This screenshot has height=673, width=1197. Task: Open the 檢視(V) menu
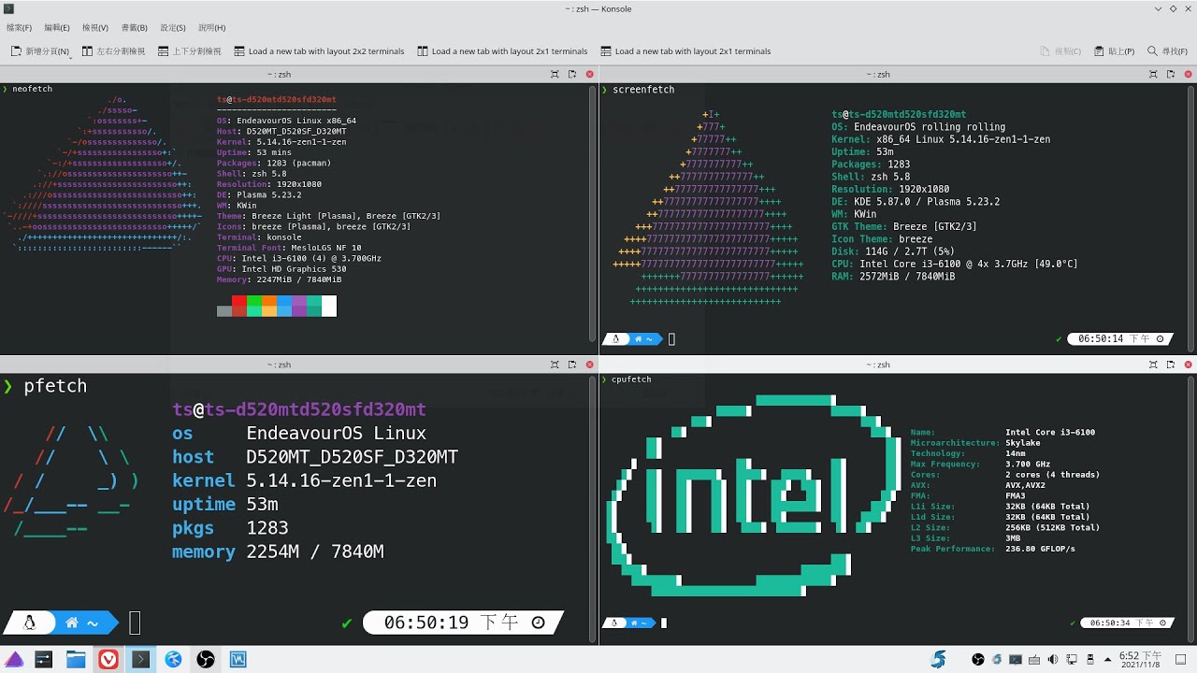(x=95, y=28)
